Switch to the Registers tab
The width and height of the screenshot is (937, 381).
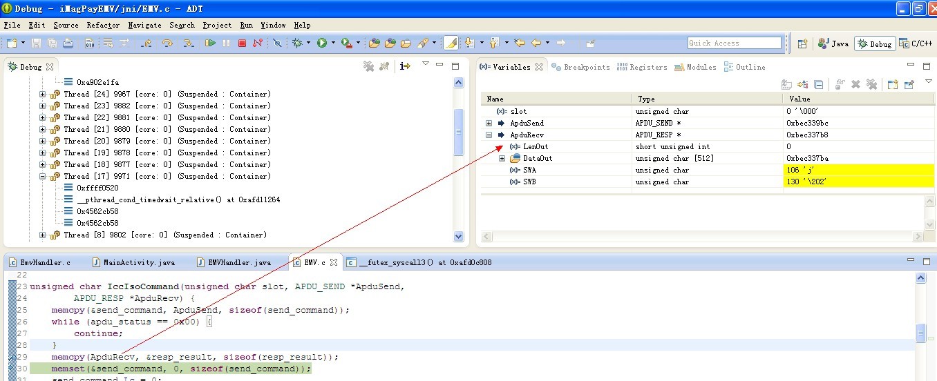click(642, 67)
